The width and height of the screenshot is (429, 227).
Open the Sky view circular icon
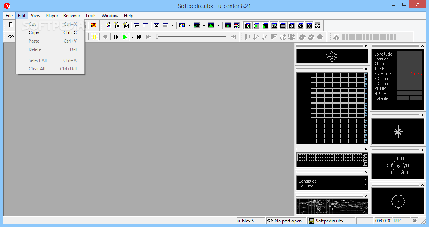(237, 25)
